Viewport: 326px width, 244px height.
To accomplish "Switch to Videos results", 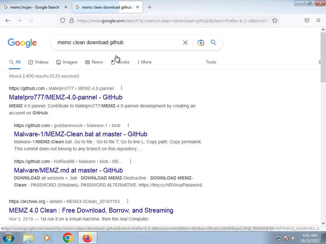I will coord(39,62).
